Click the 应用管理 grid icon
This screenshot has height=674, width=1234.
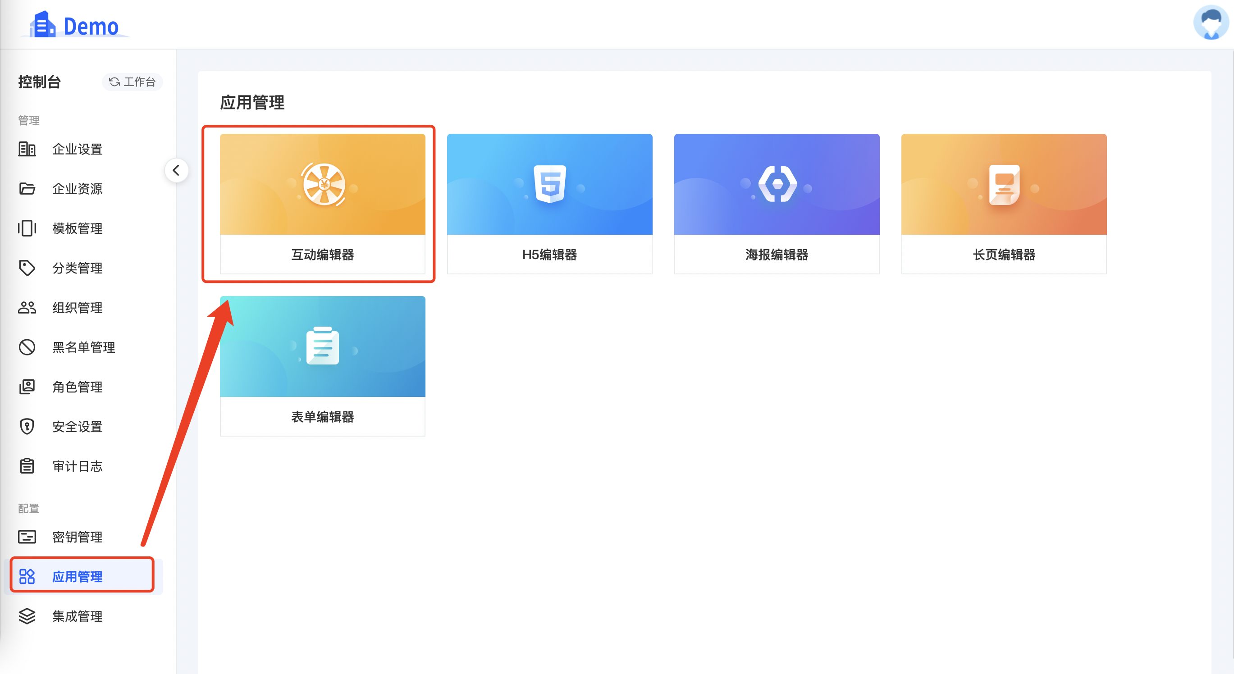[27, 577]
